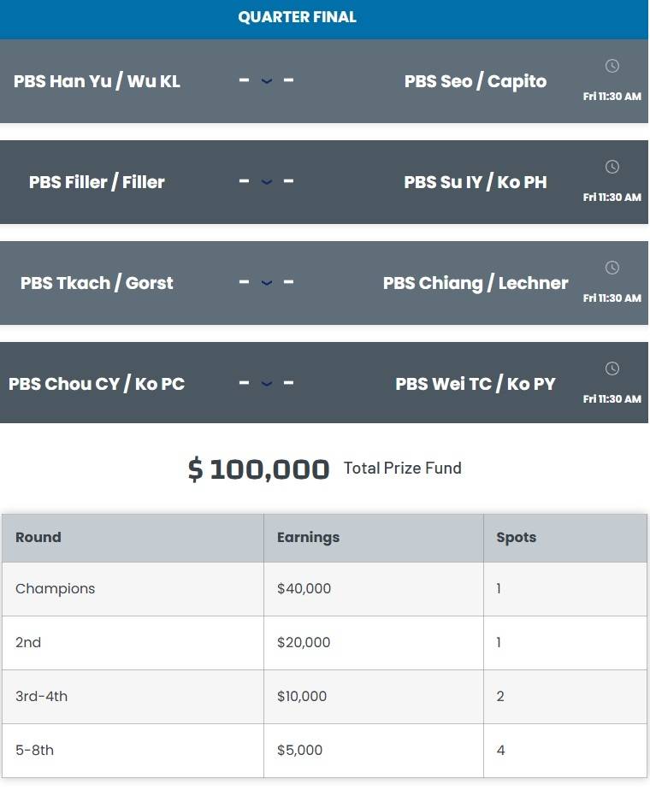Expand the Tkach / Gorst match chevron
Viewport: 650px width, 790px height.
pyautogui.click(x=266, y=283)
